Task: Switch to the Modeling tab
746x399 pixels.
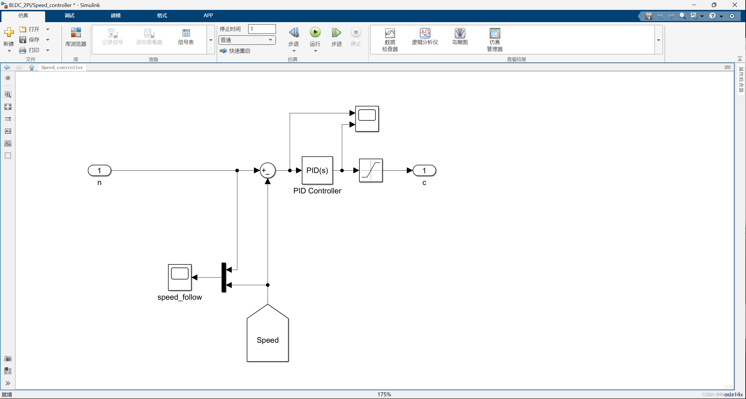Action: pyautogui.click(x=116, y=15)
